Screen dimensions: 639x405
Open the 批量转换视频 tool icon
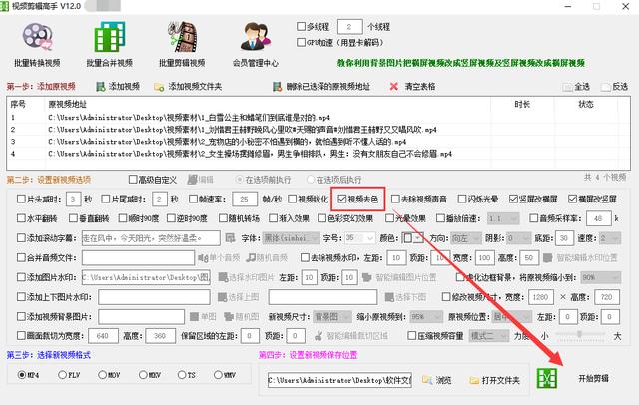(37, 37)
